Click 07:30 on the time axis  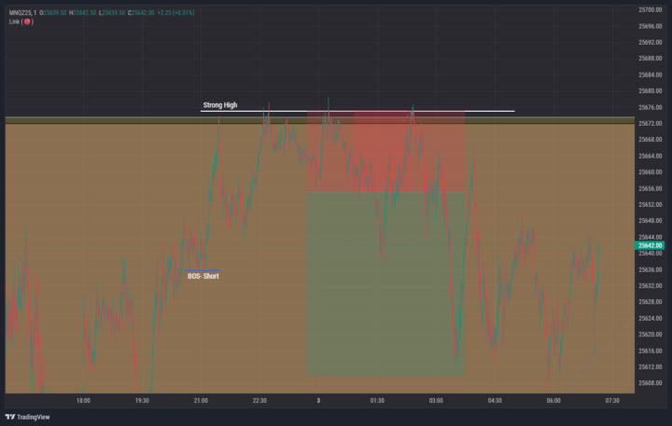pyautogui.click(x=612, y=401)
